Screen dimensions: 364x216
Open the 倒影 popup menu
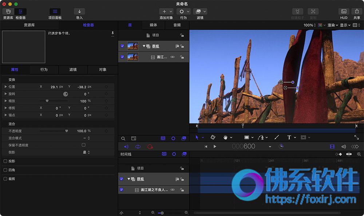pyautogui.click(x=86, y=152)
